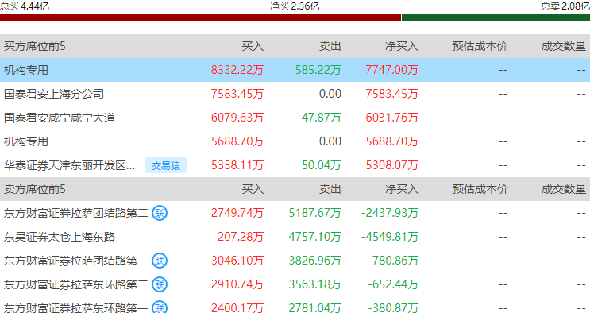Select the highlighted 机构专用 row
Screen dimensions: 590x313
[295, 70]
